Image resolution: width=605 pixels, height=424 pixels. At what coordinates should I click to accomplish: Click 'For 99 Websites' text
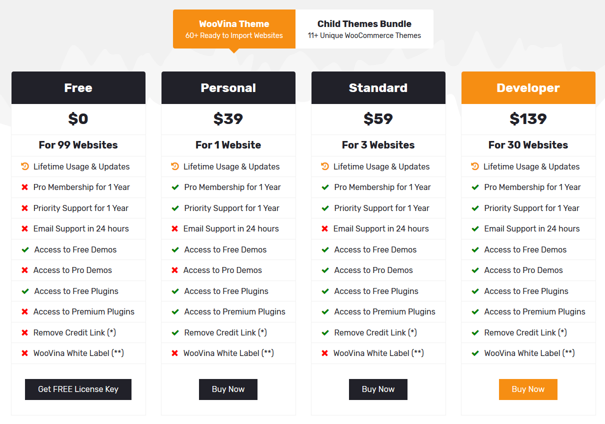[x=78, y=145]
